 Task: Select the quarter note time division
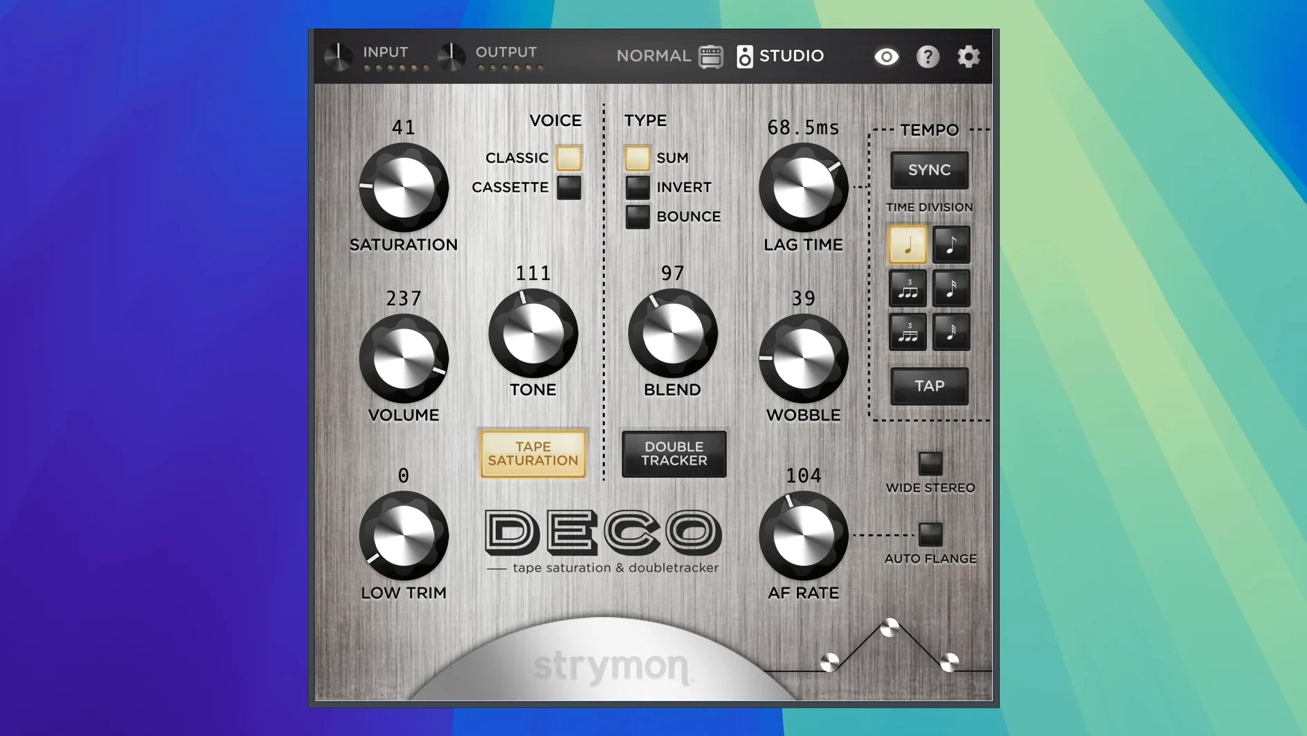(x=908, y=244)
